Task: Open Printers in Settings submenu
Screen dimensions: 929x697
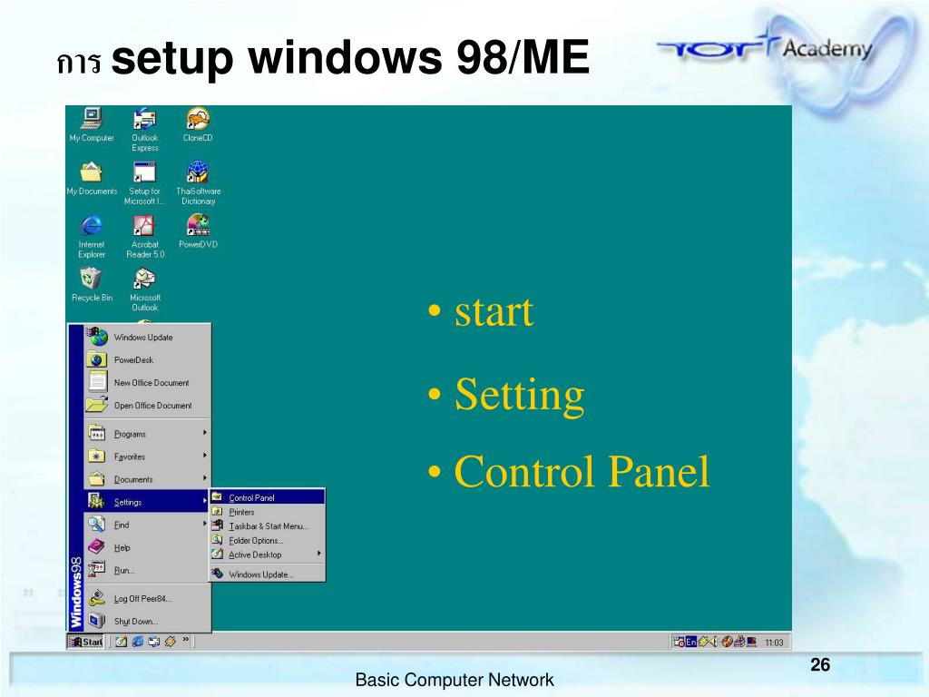Action: tap(268, 512)
